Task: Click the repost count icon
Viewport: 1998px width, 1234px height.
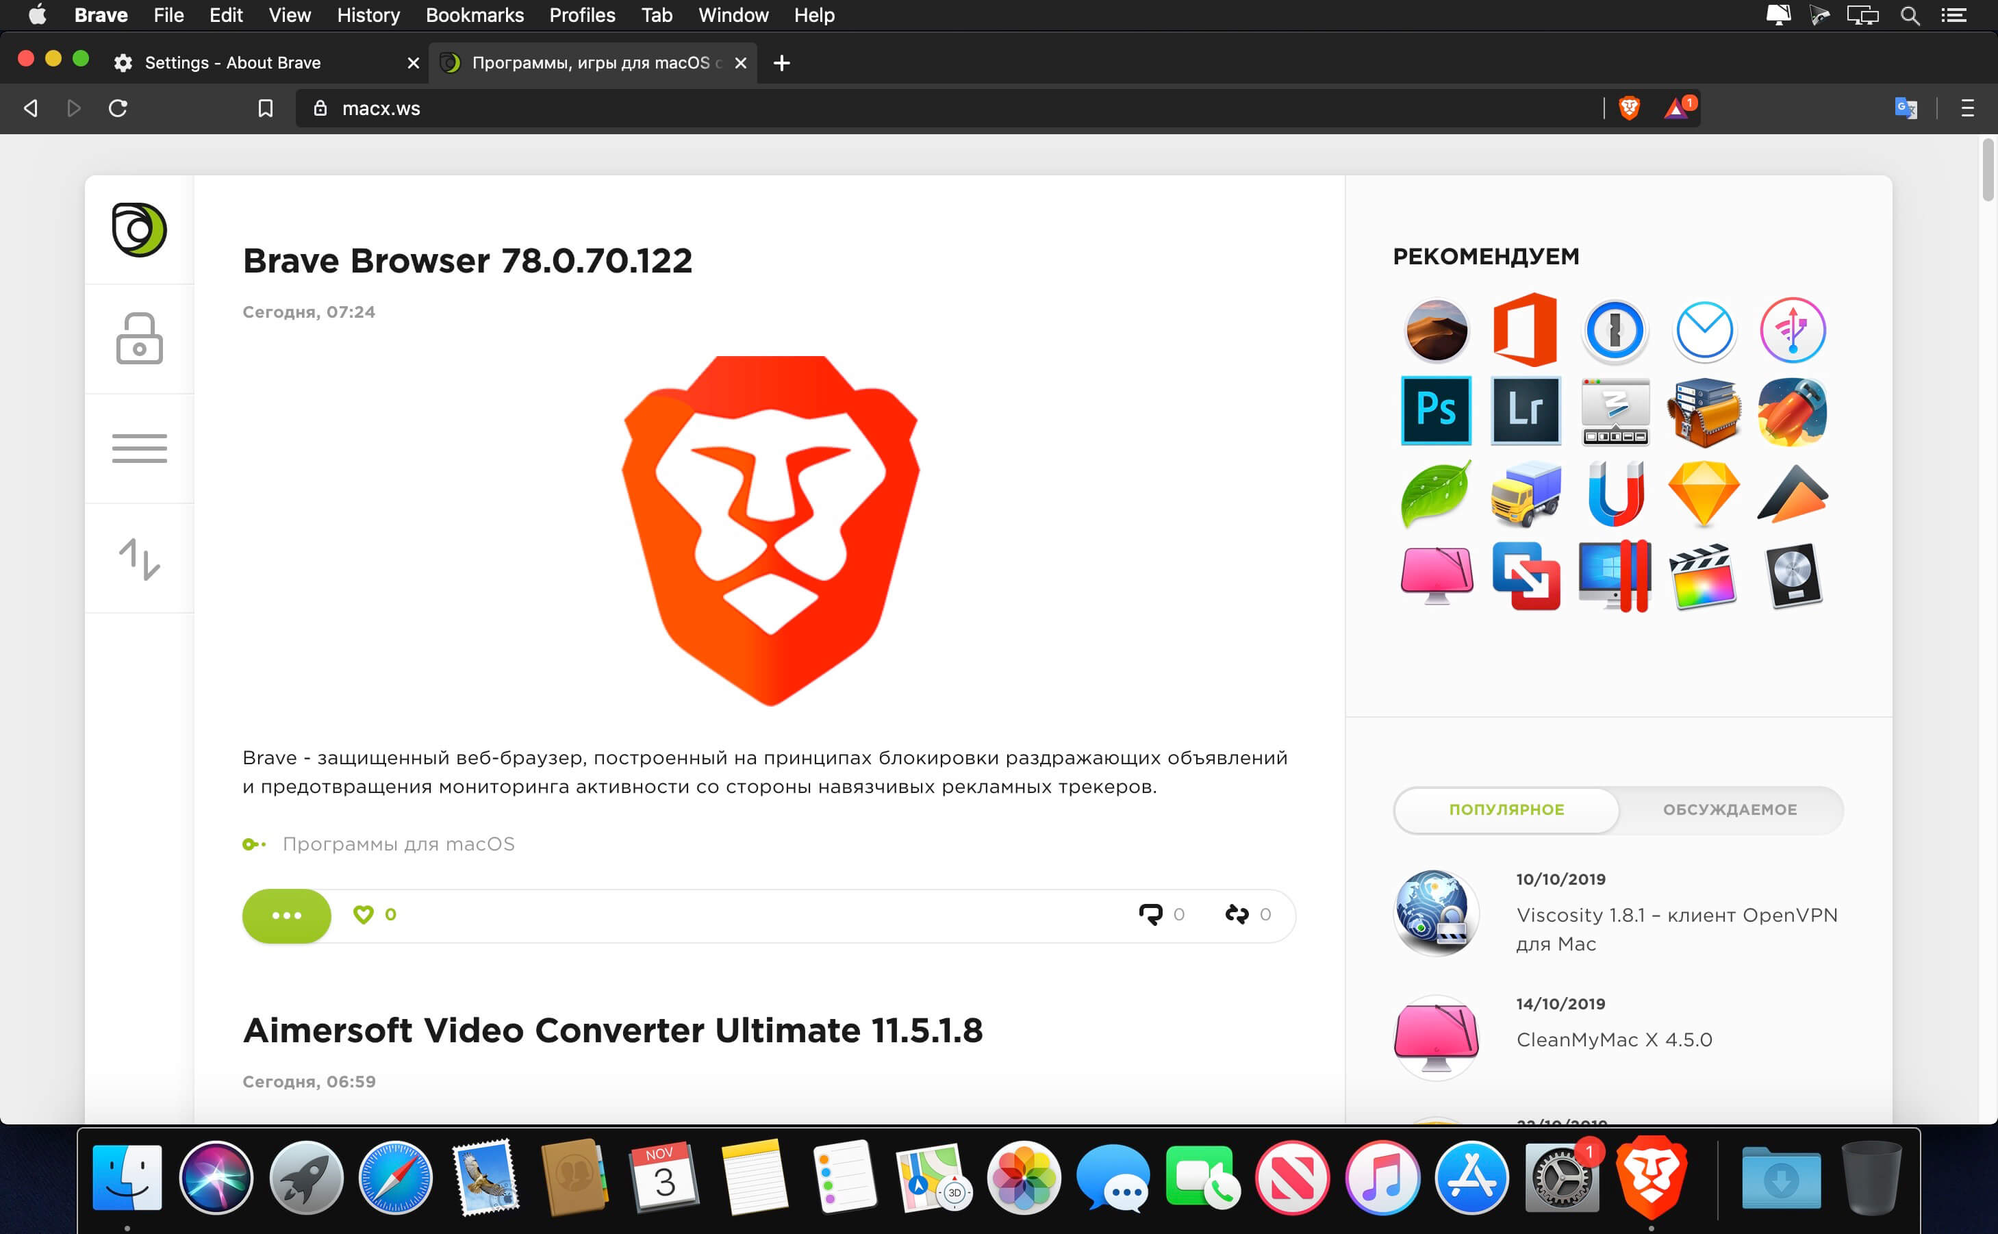Action: tap(1237, 915)
